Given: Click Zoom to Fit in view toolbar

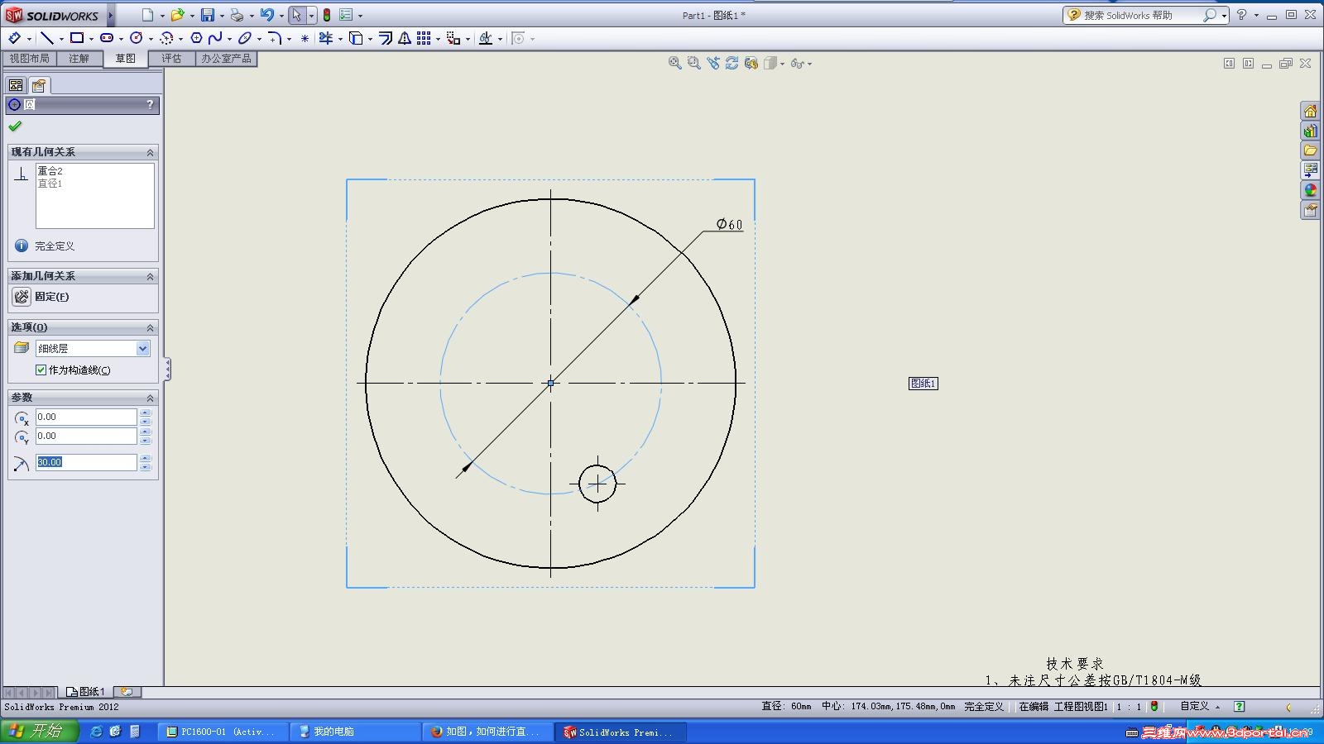Looking at the screenshot, I should point(674,63).
